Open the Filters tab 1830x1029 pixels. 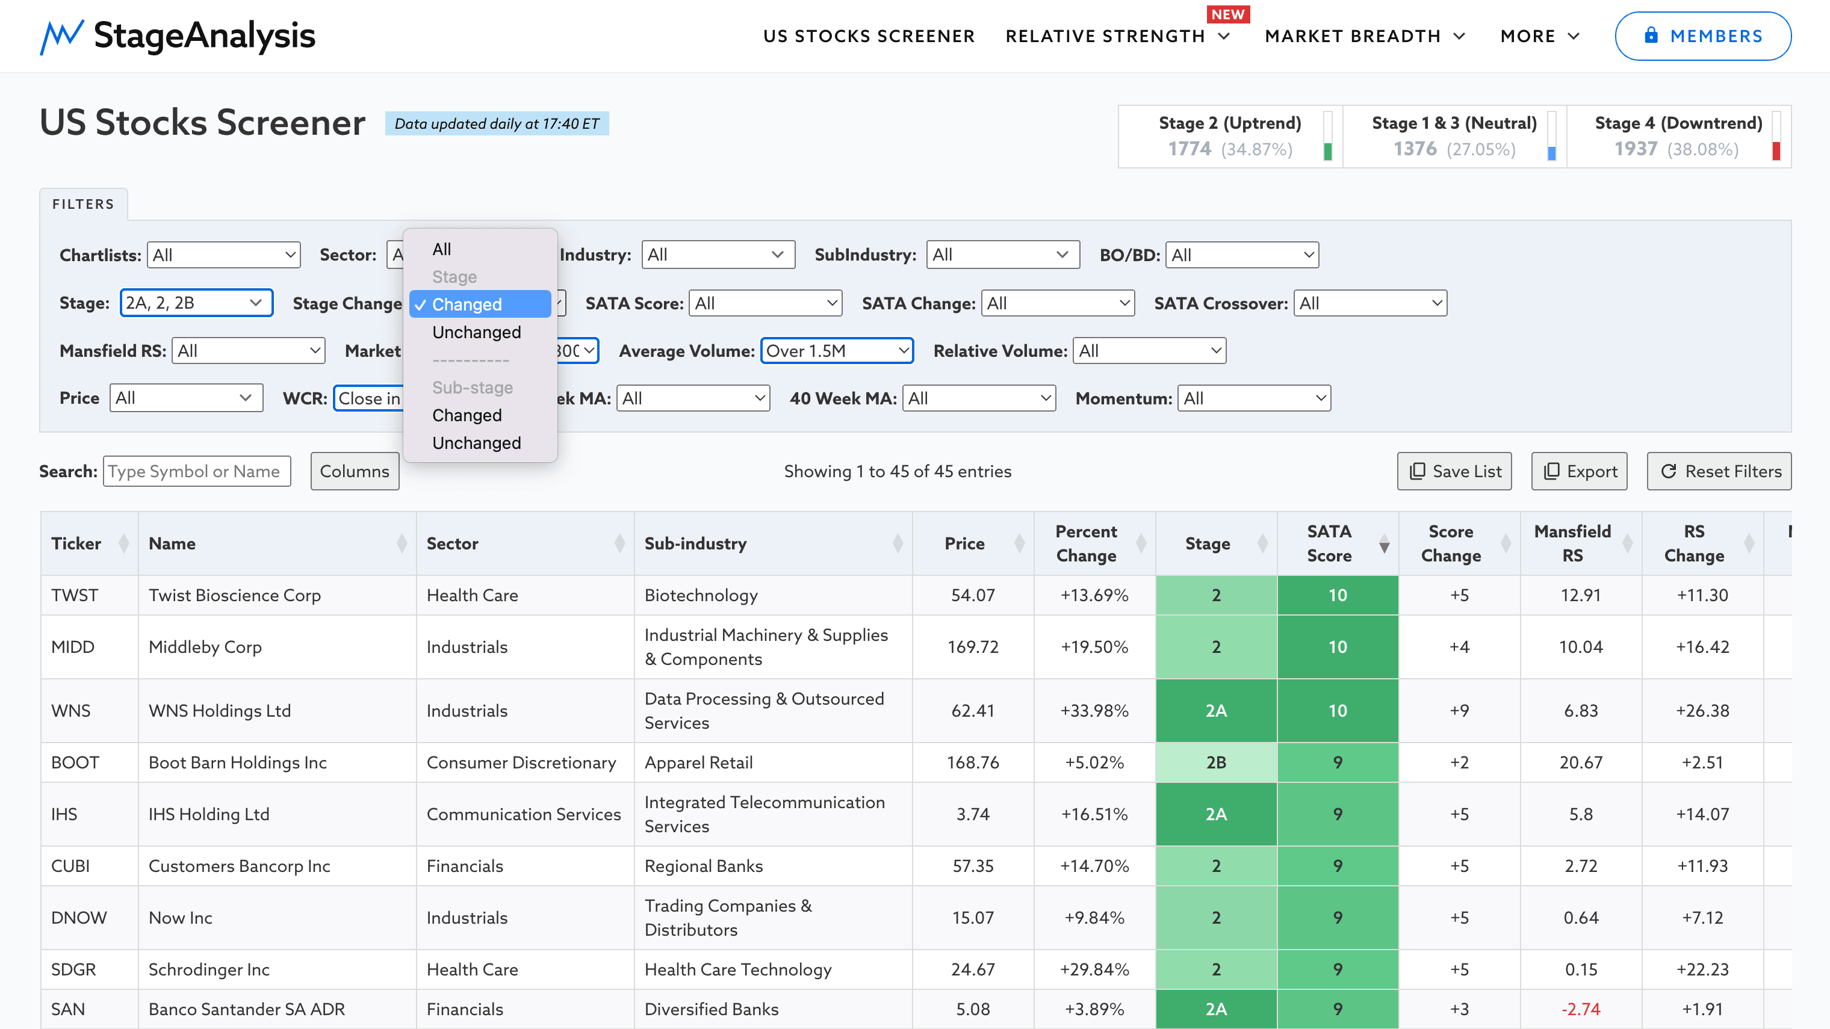[83, 204]
